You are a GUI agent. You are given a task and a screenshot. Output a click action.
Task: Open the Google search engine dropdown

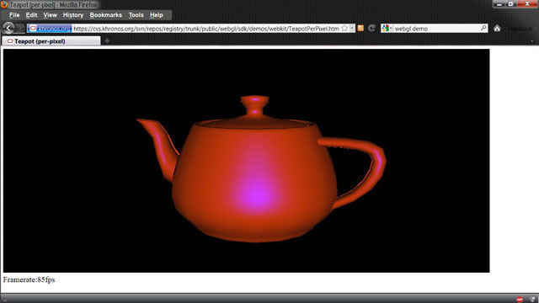387,29
